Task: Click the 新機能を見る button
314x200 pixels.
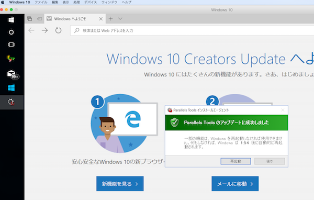Action: point(120,184)
